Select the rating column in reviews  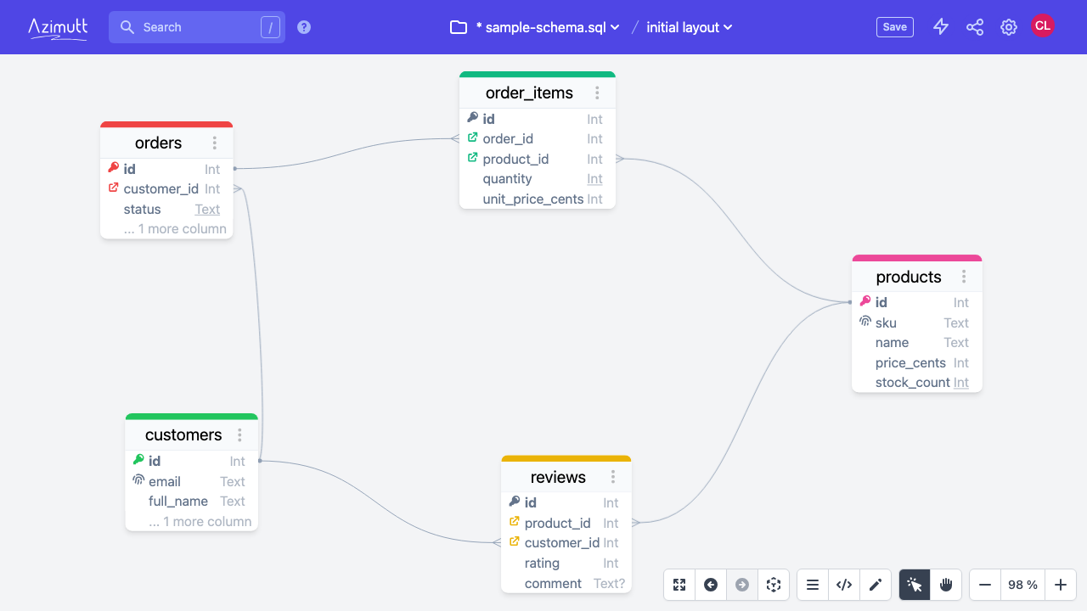click(x=566, y=563)
